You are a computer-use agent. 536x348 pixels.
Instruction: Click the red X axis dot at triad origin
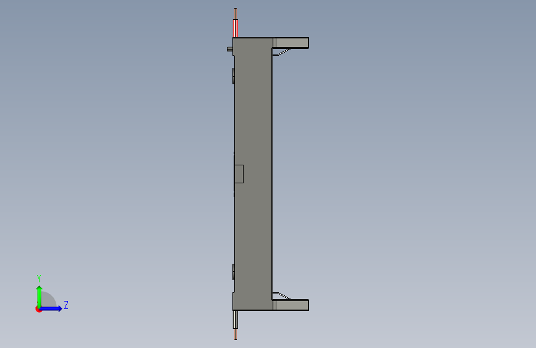[x=38, y=309]
